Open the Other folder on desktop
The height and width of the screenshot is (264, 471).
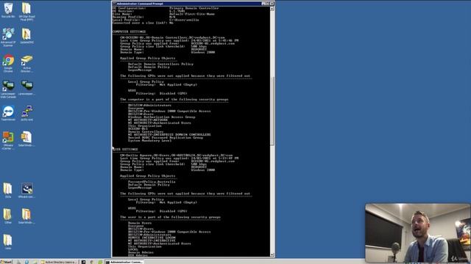[x=8, y=216]
